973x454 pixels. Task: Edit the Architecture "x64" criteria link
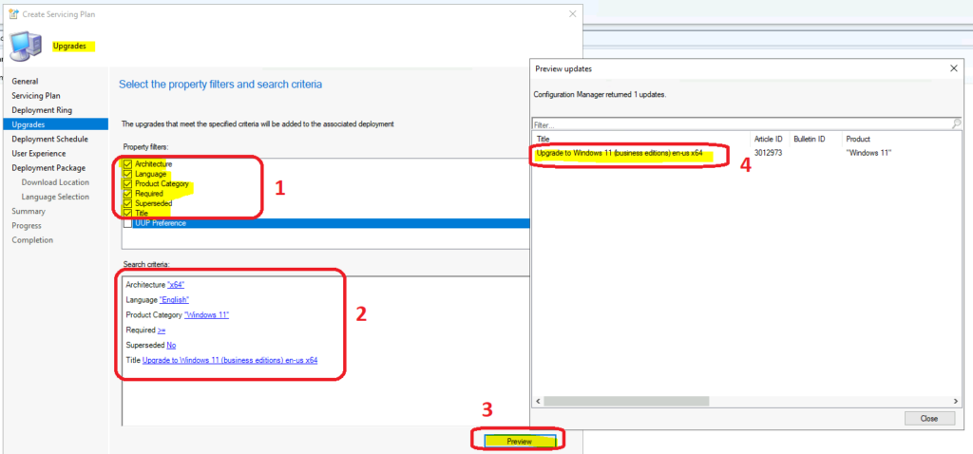click(x=176, y=285)
